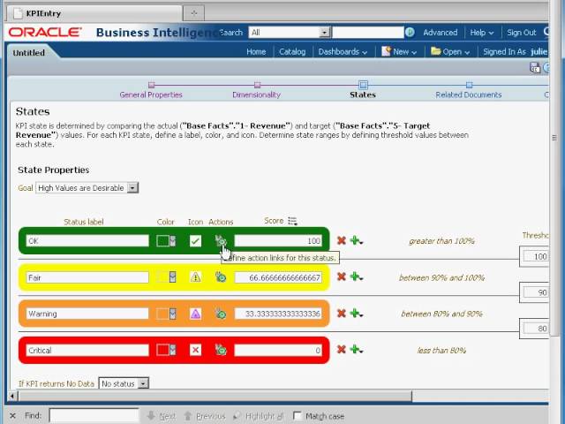
Task: Add a threshold via green plus beside OK row
Action: coord(356,240)
